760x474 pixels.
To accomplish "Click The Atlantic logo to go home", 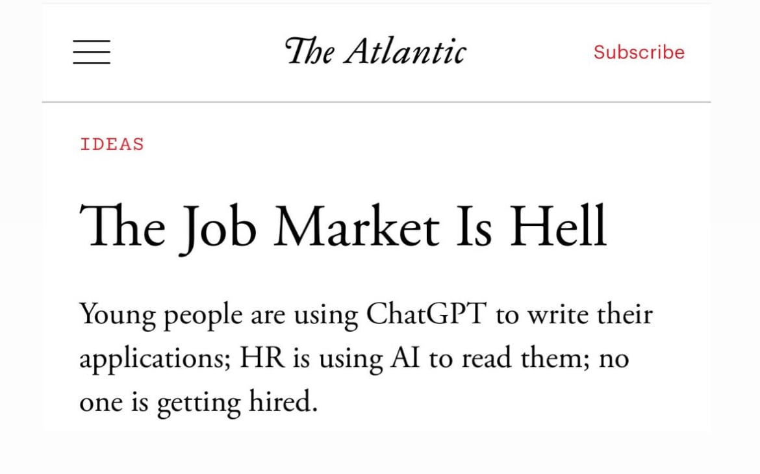I will tap(375, 51).
